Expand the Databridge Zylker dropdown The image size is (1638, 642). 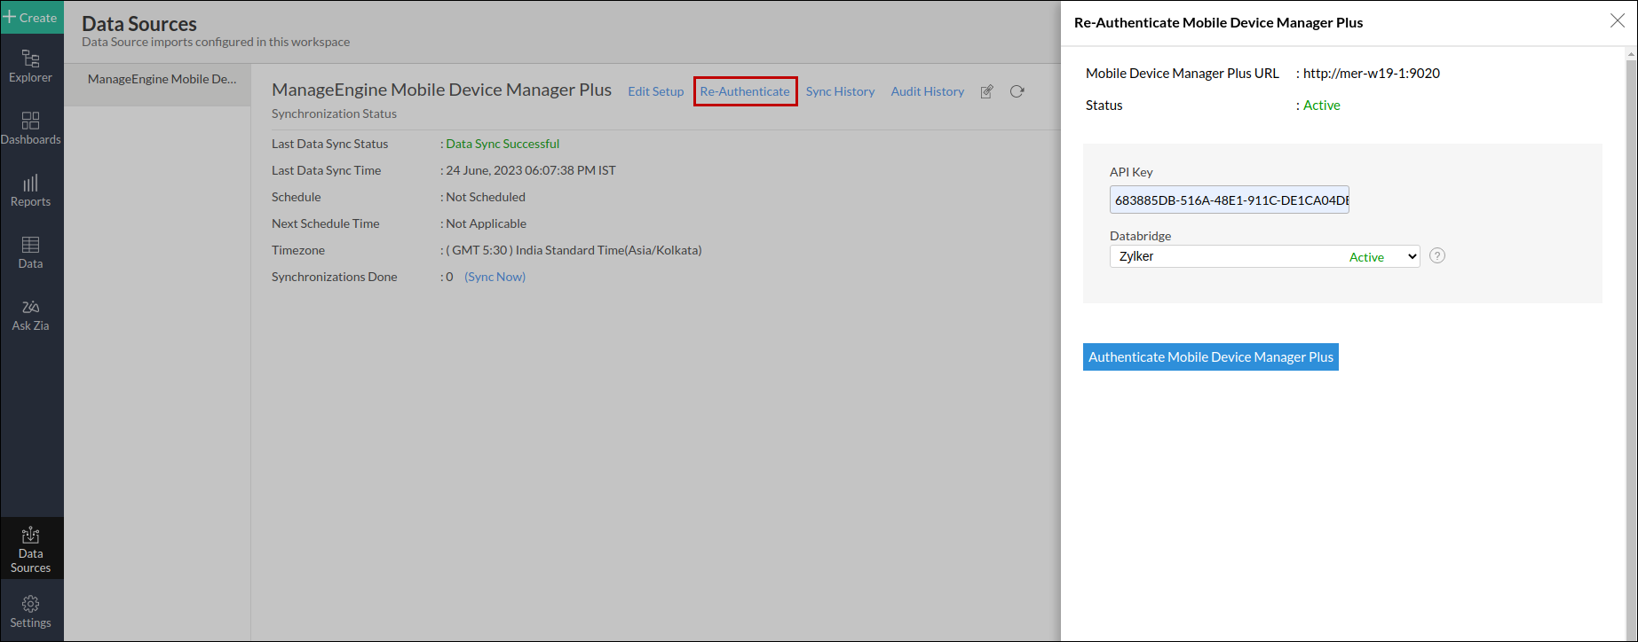pyautogui.click(x=1264, y=256)
